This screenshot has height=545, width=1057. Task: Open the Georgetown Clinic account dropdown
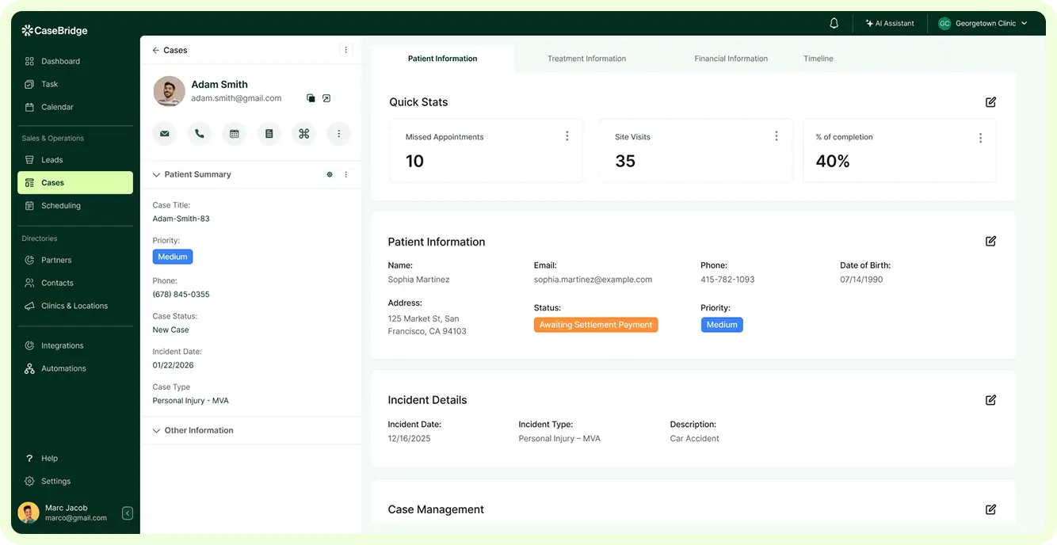pos(983,24)
